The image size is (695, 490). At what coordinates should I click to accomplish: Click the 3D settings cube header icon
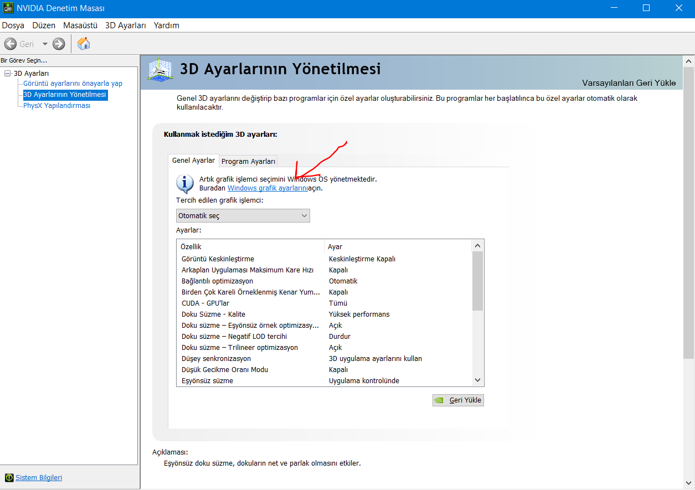click(161, 71)
